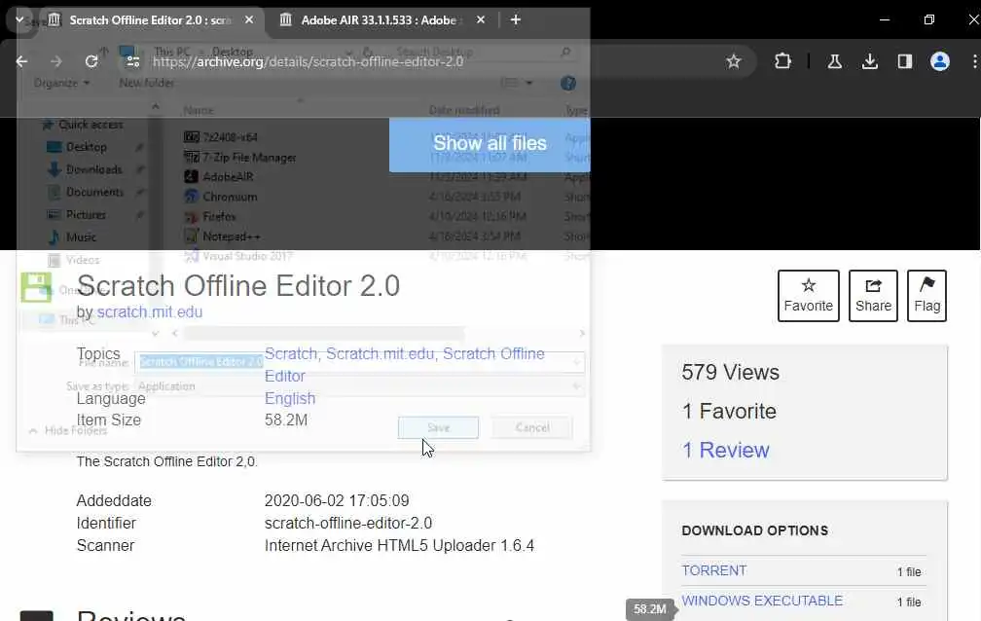Viewport: 981px width, 621px height.
Task: Open the user profile avatar
Action: [x=940, y=61]
